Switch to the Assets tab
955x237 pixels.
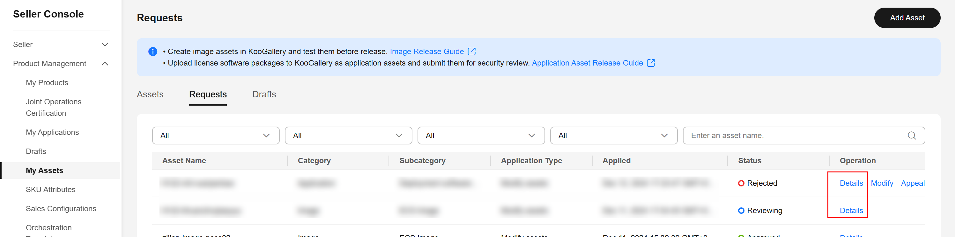(x=150, y=94)
